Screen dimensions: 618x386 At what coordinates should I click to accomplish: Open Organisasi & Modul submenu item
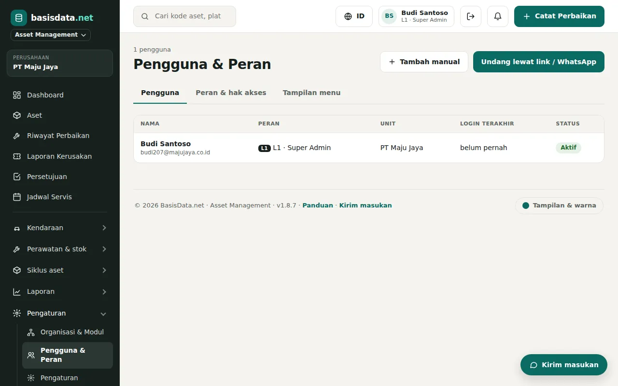pyautogui.click(x=68, y=332)
